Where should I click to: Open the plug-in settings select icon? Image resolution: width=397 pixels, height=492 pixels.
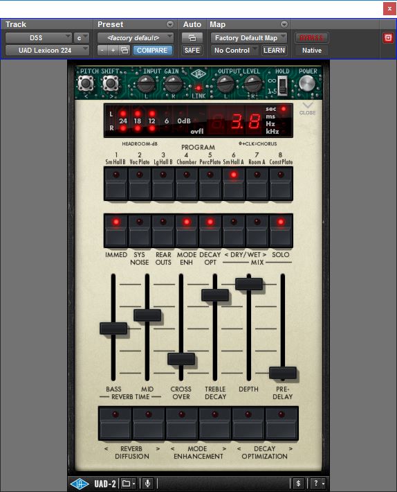tap(124, 50)
